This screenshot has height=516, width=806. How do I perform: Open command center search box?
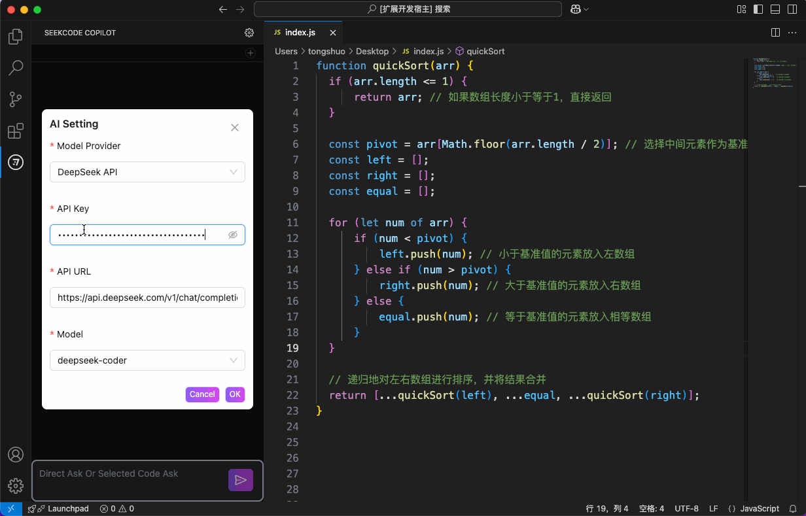point(408,9)
